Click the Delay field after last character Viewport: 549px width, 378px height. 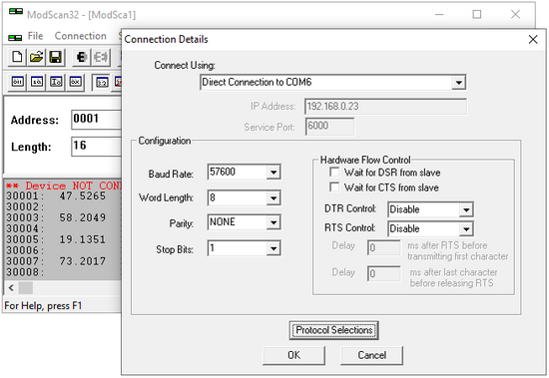point(384,273)
